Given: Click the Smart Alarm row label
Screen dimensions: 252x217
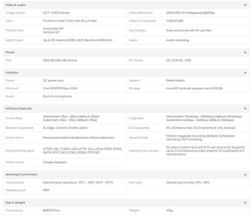Looking at the screenshot, I should coord(15,137).
